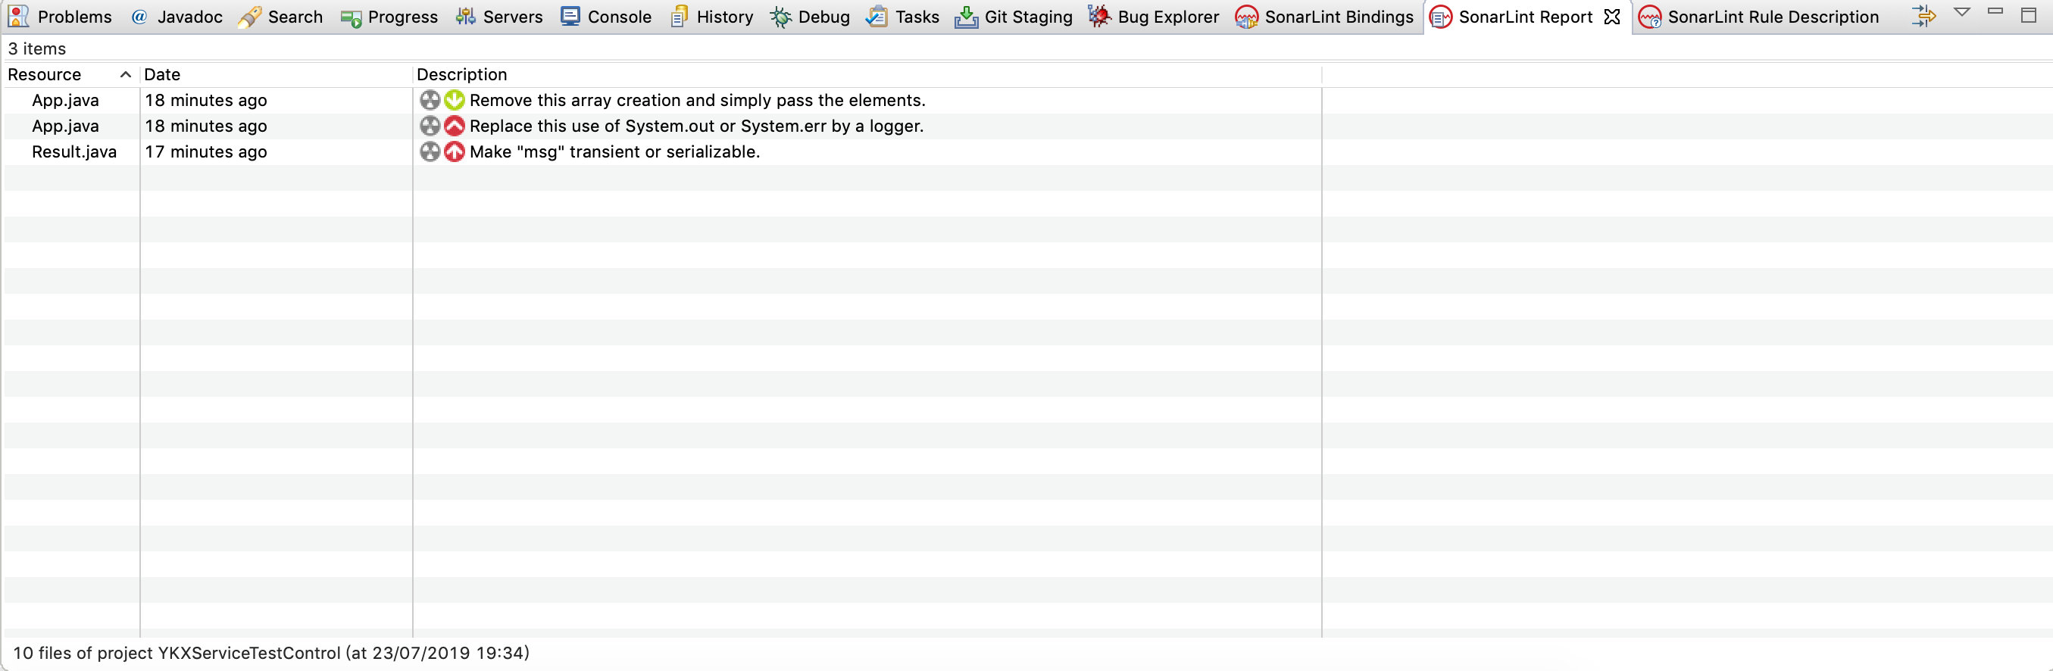Click the Progress tab icon
2053x671 pixels.
[x=351, y=17]
